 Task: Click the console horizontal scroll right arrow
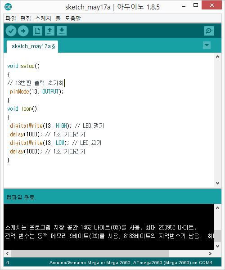point(210,253)
